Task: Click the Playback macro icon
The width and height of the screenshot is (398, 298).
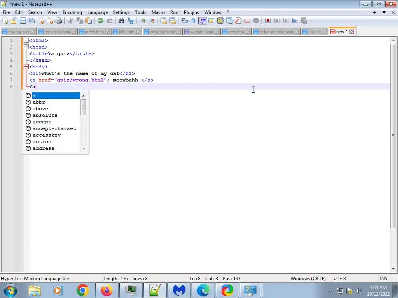Action: point(286,21)
